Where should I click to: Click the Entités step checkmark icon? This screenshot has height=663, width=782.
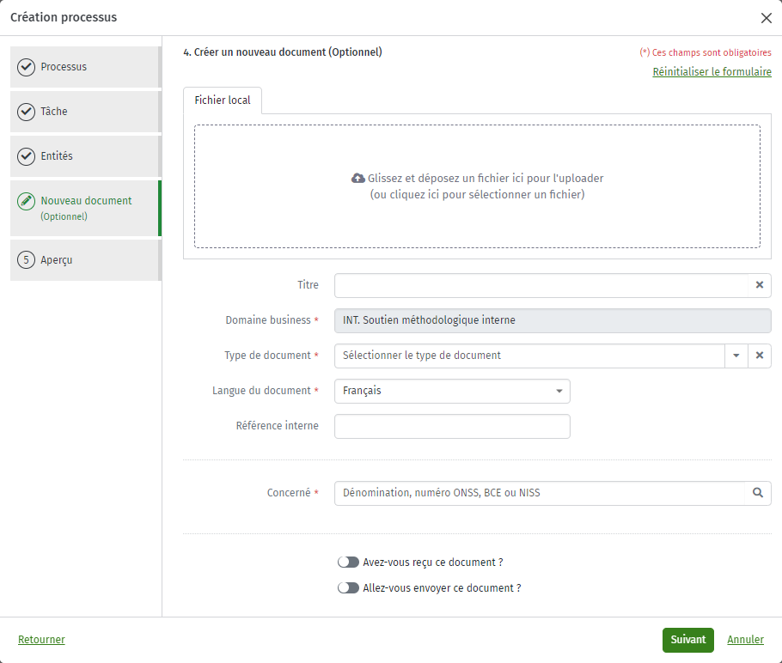coord(26,156)
